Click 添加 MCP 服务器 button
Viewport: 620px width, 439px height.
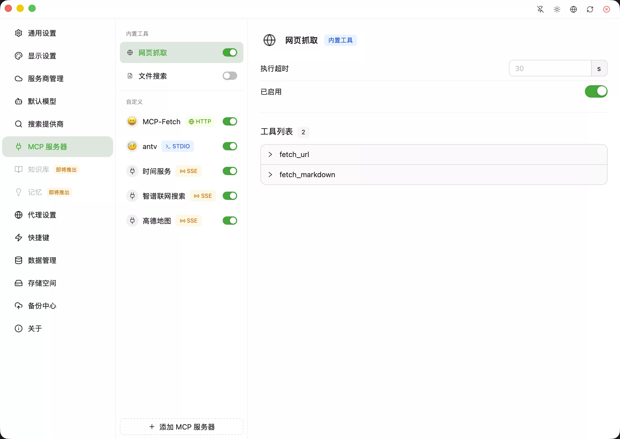click(181, 427)
